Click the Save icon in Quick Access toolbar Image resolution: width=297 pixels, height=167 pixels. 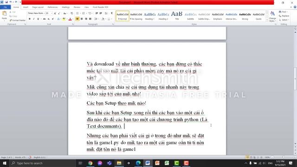[6, 2]
